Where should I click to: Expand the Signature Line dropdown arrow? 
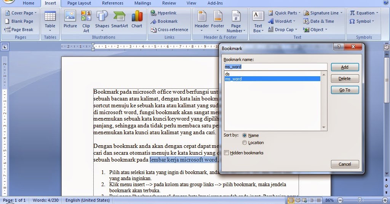click(x=341, y=13)
